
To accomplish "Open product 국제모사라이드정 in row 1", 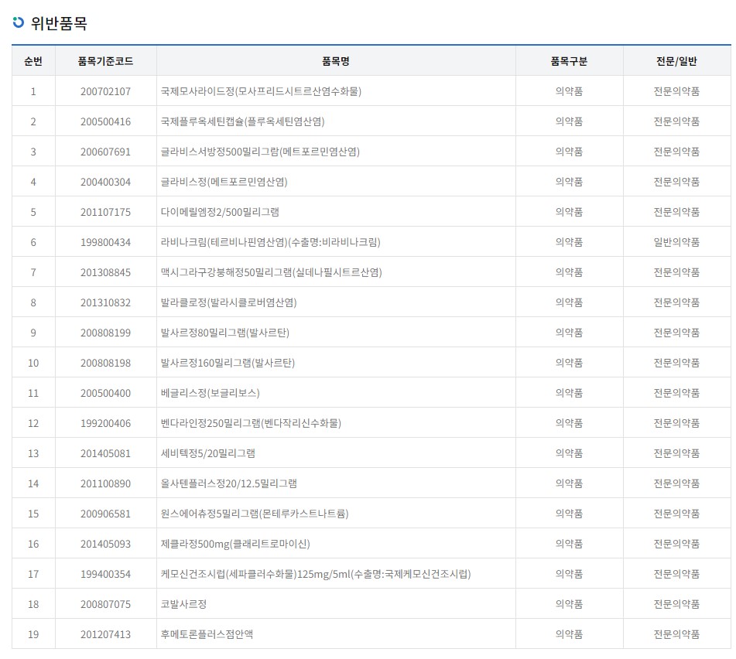I will click(261, 91).
